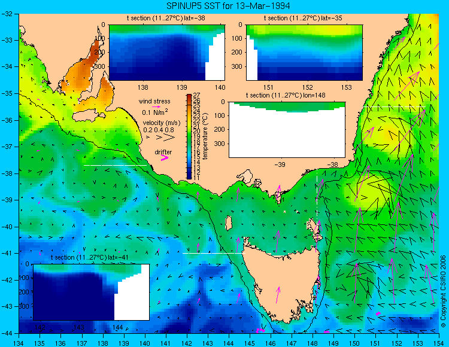Click longitude axis label '148' on bottom axis
The image size is (449, 347).
click(x=313, y=343)
